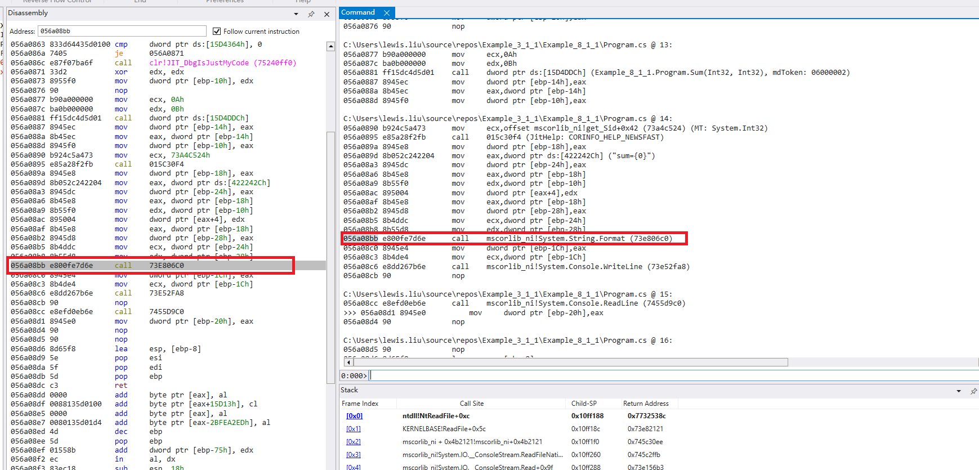Select the xor edx, edx row in Disassembly
Image resolution: width=979 pixels, height=470 pixels.
(168, 72)
